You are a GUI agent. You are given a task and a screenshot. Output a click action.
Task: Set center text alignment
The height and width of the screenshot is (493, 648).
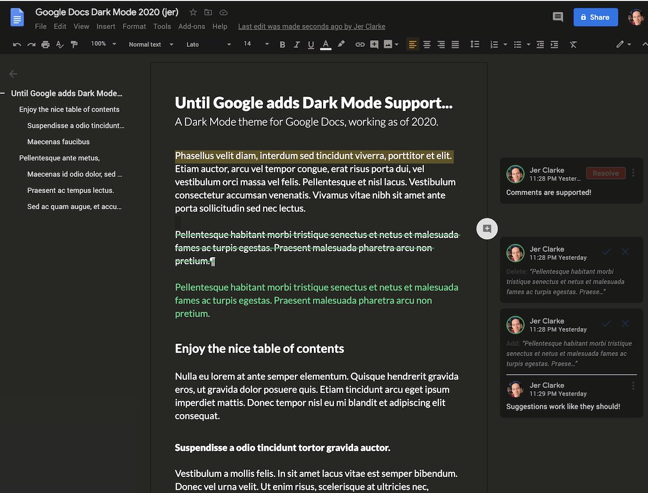point(427,44)
